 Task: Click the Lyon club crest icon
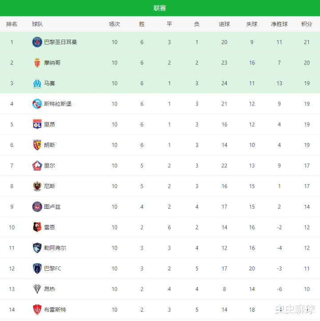click(x=37, y=124)
